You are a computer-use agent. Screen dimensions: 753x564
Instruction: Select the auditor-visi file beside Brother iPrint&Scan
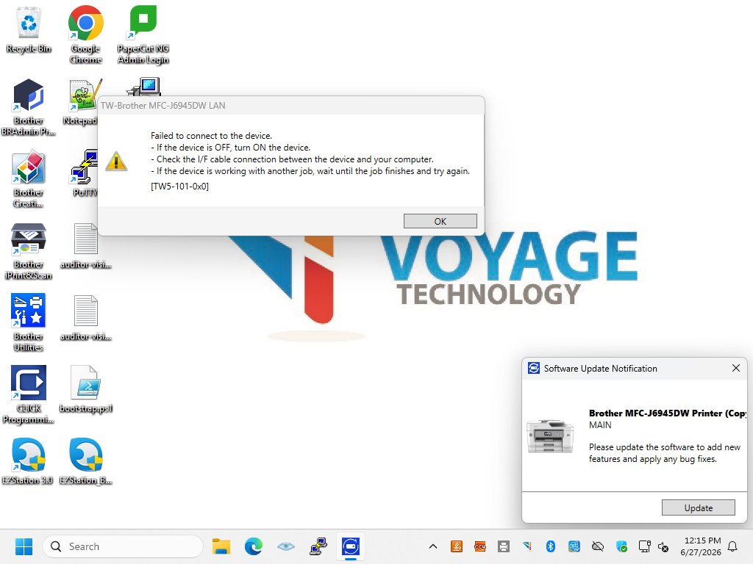[85, 245]
